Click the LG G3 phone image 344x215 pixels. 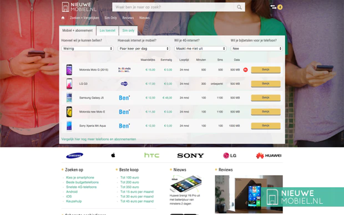(69, 84)
